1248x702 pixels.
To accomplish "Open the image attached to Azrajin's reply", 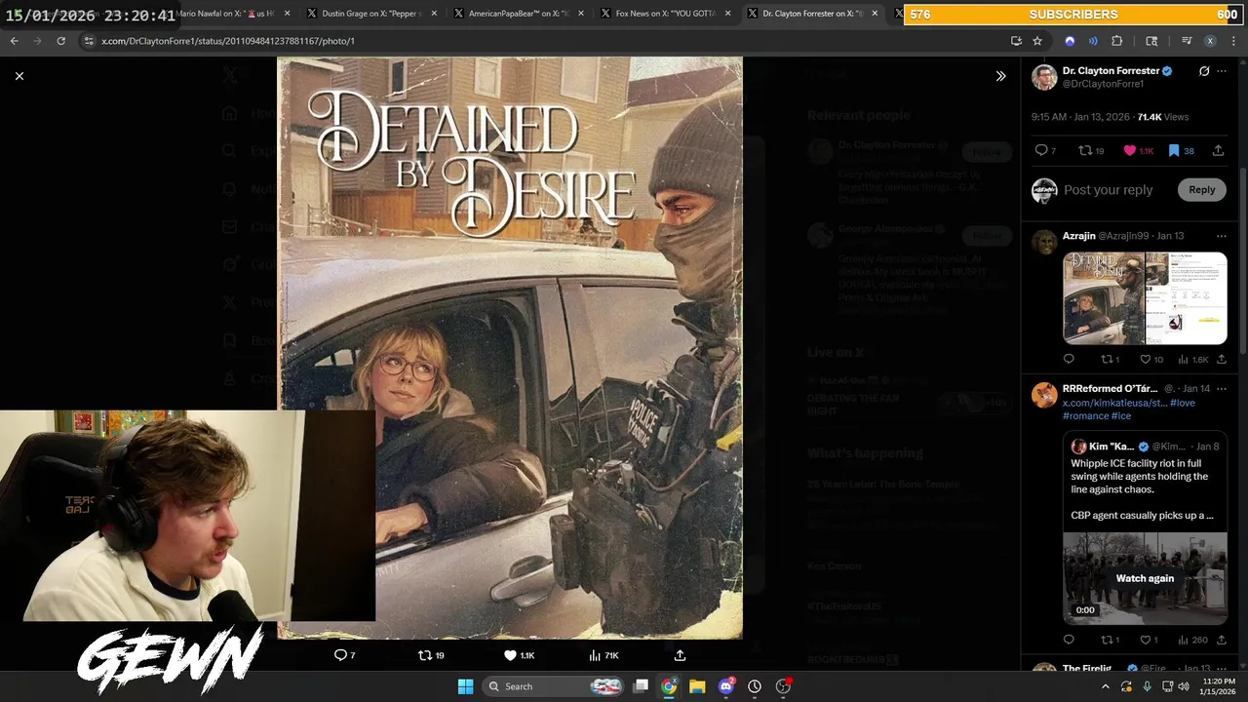I will tap(1145, 298).
